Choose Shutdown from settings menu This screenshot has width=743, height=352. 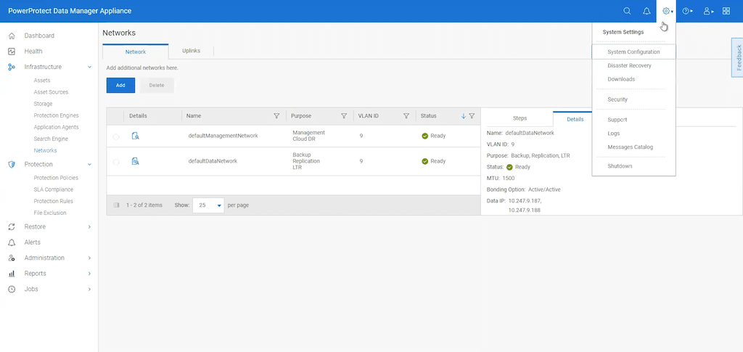pyautogui.click(x=620, y=166)
